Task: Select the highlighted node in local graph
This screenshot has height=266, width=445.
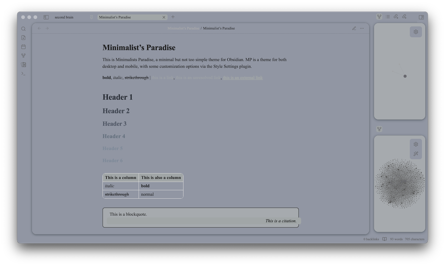Action: [405, 76]
